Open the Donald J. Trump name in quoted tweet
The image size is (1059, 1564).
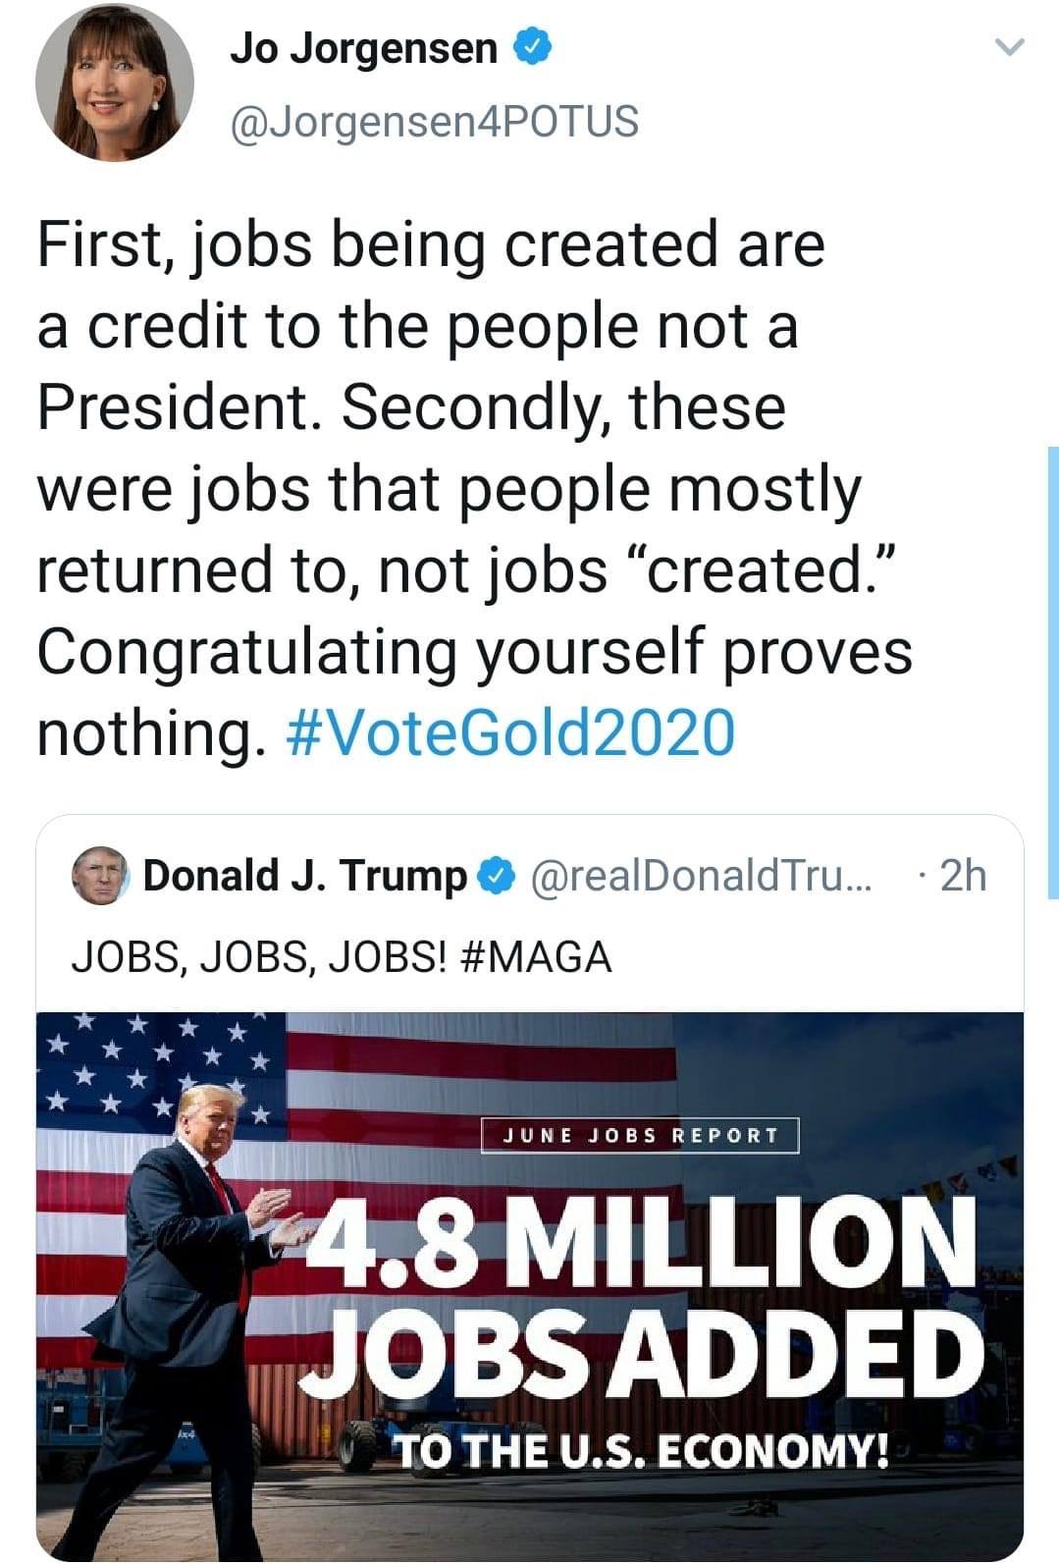(x=305, y=875)
